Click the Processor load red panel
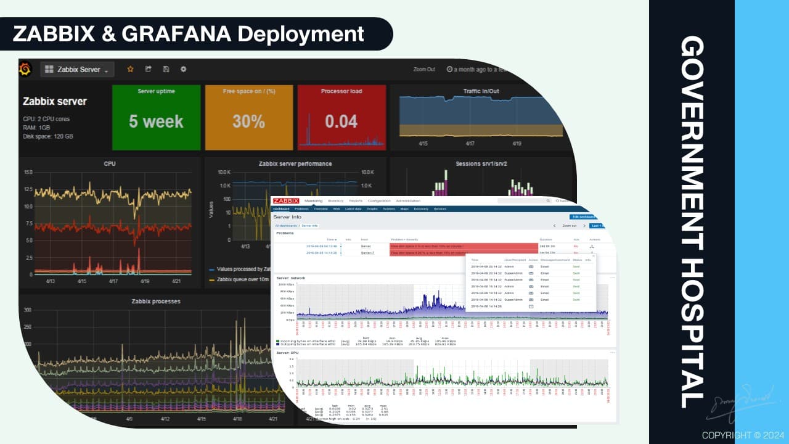 pyautogui.click(x=341, y=117)
